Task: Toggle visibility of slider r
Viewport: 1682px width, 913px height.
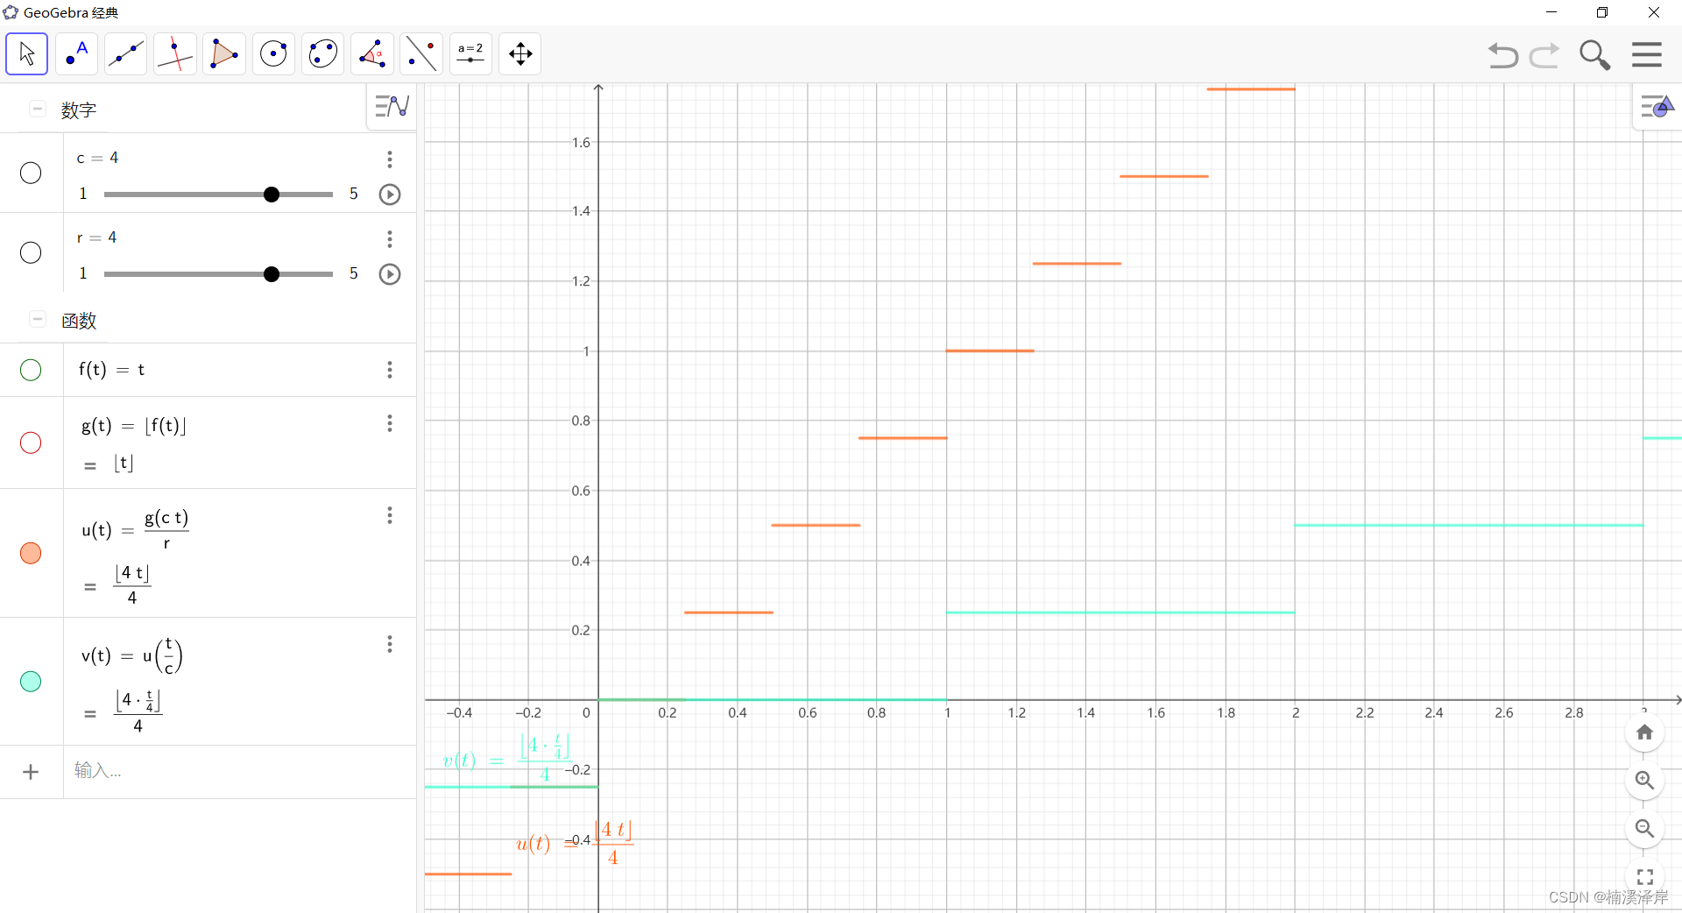Action: point(31,252)
